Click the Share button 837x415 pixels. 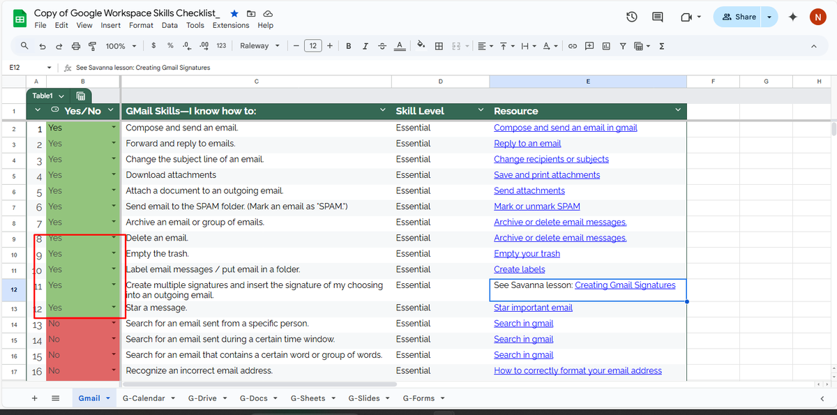click(x=738, y=17)
